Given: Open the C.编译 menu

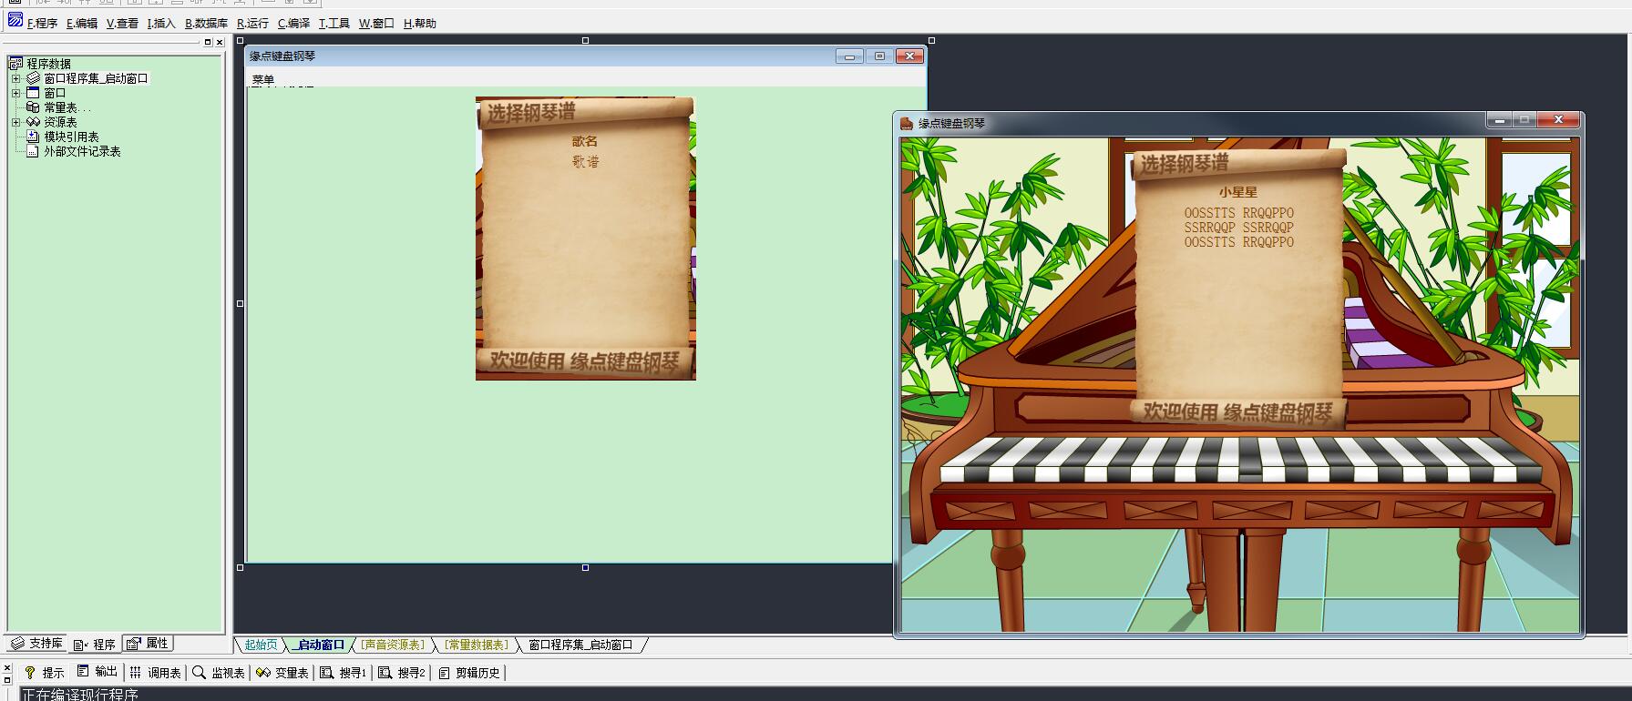Looking at the screenshot, I should pyautogui.click(x=293, y=24).
